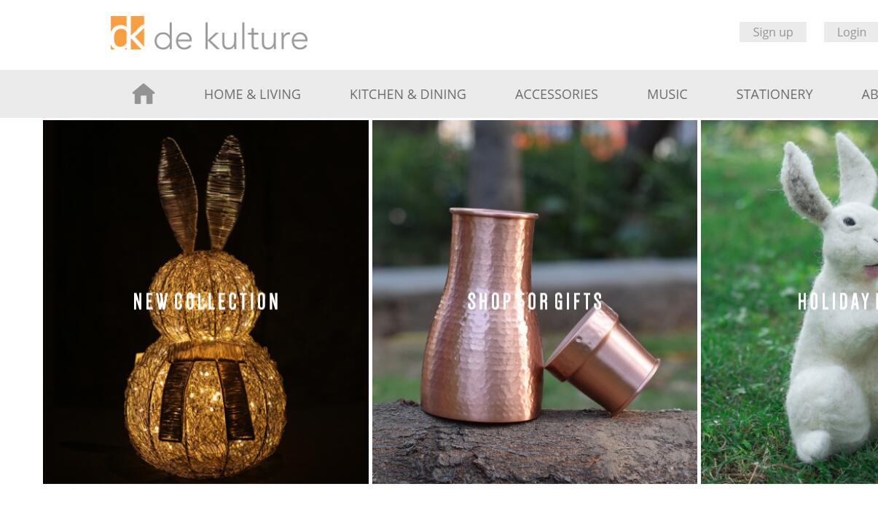878x508 pixels.
Task: Click the Login button
Action: tap(851, 32)
